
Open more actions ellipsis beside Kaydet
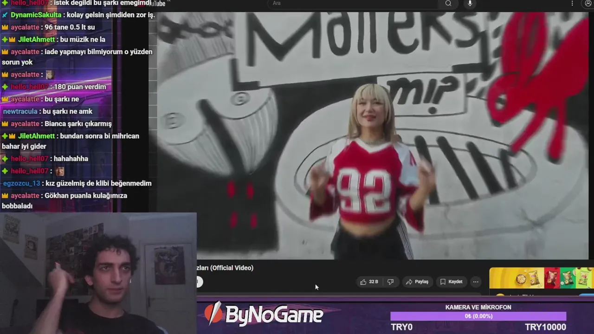476,282
